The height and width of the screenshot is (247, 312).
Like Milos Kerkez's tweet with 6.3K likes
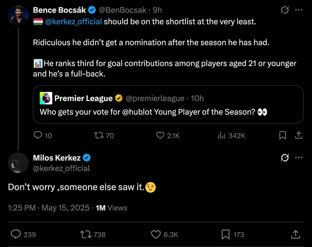[x=156, y=234]
